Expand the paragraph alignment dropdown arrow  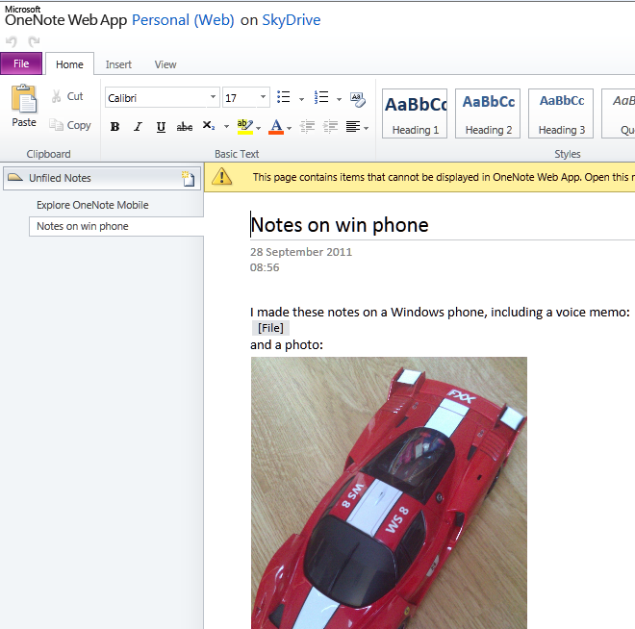(x=367, y=128)
